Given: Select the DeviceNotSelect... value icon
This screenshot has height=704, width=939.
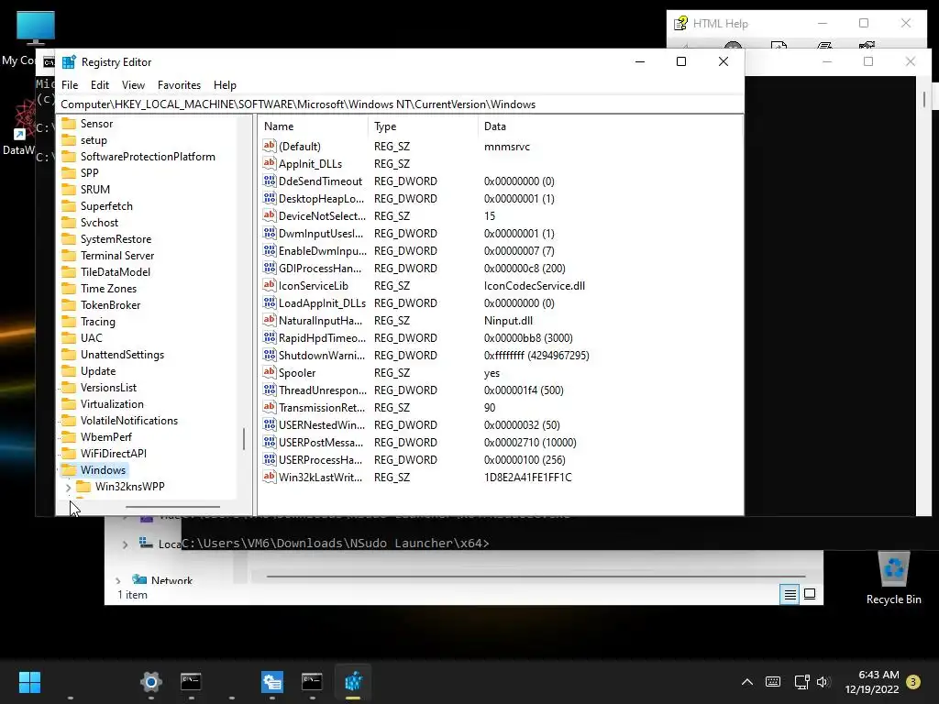Looking at the screenshot, I should click(x=270, y=215).
